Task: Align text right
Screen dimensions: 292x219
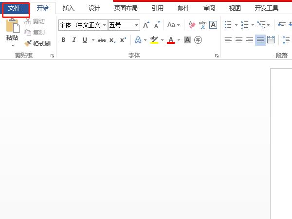Action: [250, 40]
